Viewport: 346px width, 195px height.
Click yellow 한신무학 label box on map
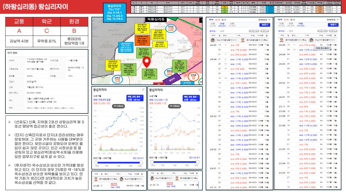pos(158,34)
